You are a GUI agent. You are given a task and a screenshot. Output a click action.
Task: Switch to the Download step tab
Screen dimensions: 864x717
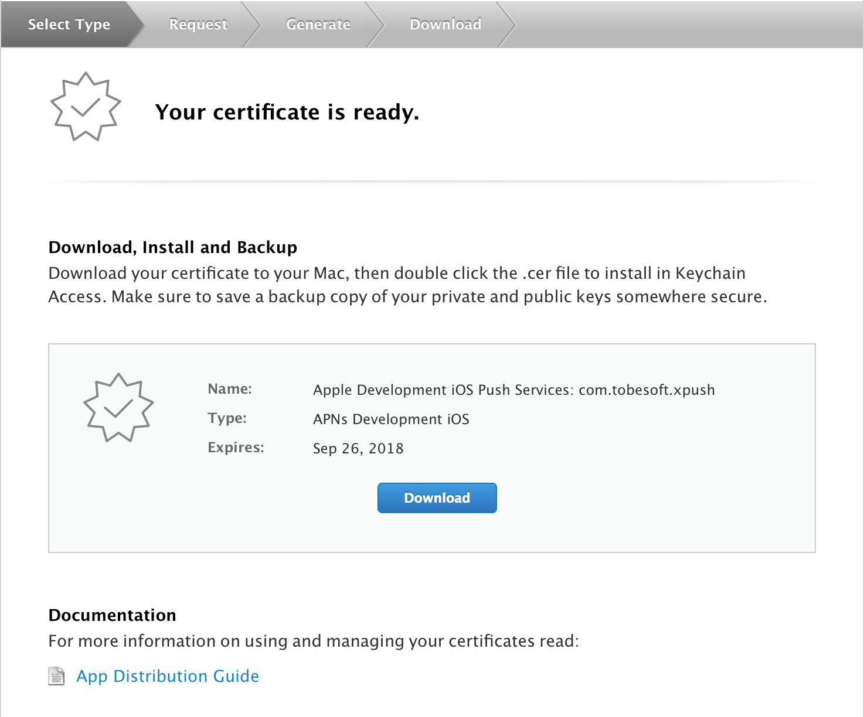pyautogui.click(x=445, y=25)
